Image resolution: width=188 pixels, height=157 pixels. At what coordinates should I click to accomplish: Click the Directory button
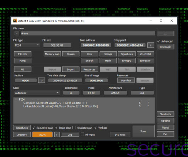pyautogui.click(x=22, y=135)
